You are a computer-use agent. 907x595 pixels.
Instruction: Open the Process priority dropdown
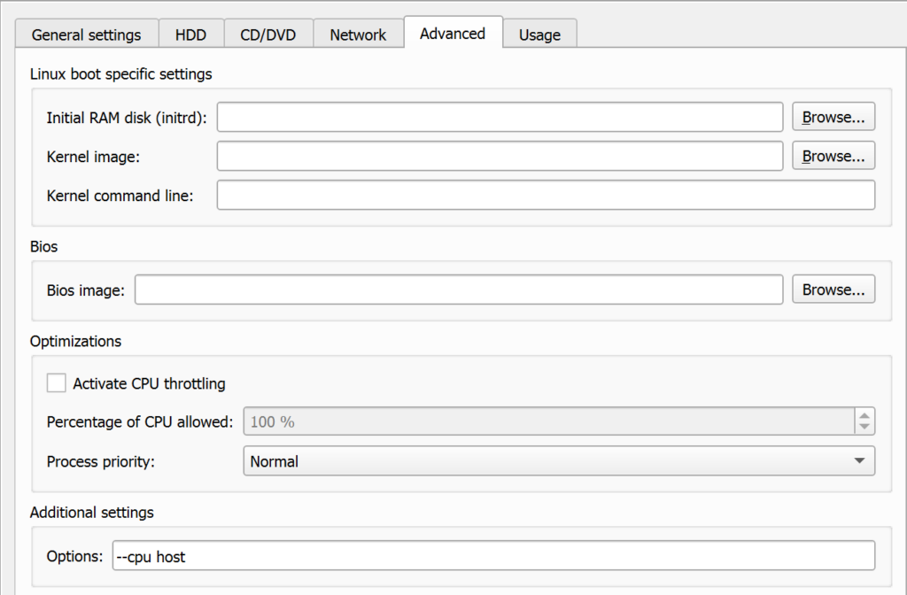click(x=558, y=460)
